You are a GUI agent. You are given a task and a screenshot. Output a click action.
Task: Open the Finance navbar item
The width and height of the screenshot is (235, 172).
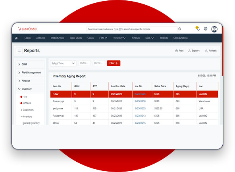pyautogui.click(x=136, y=38)
